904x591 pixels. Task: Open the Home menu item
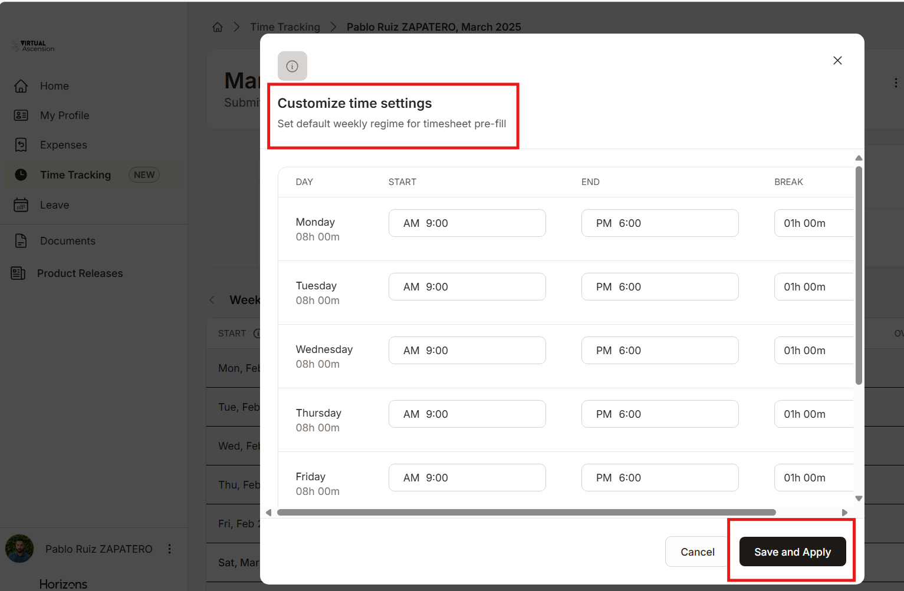54,86
